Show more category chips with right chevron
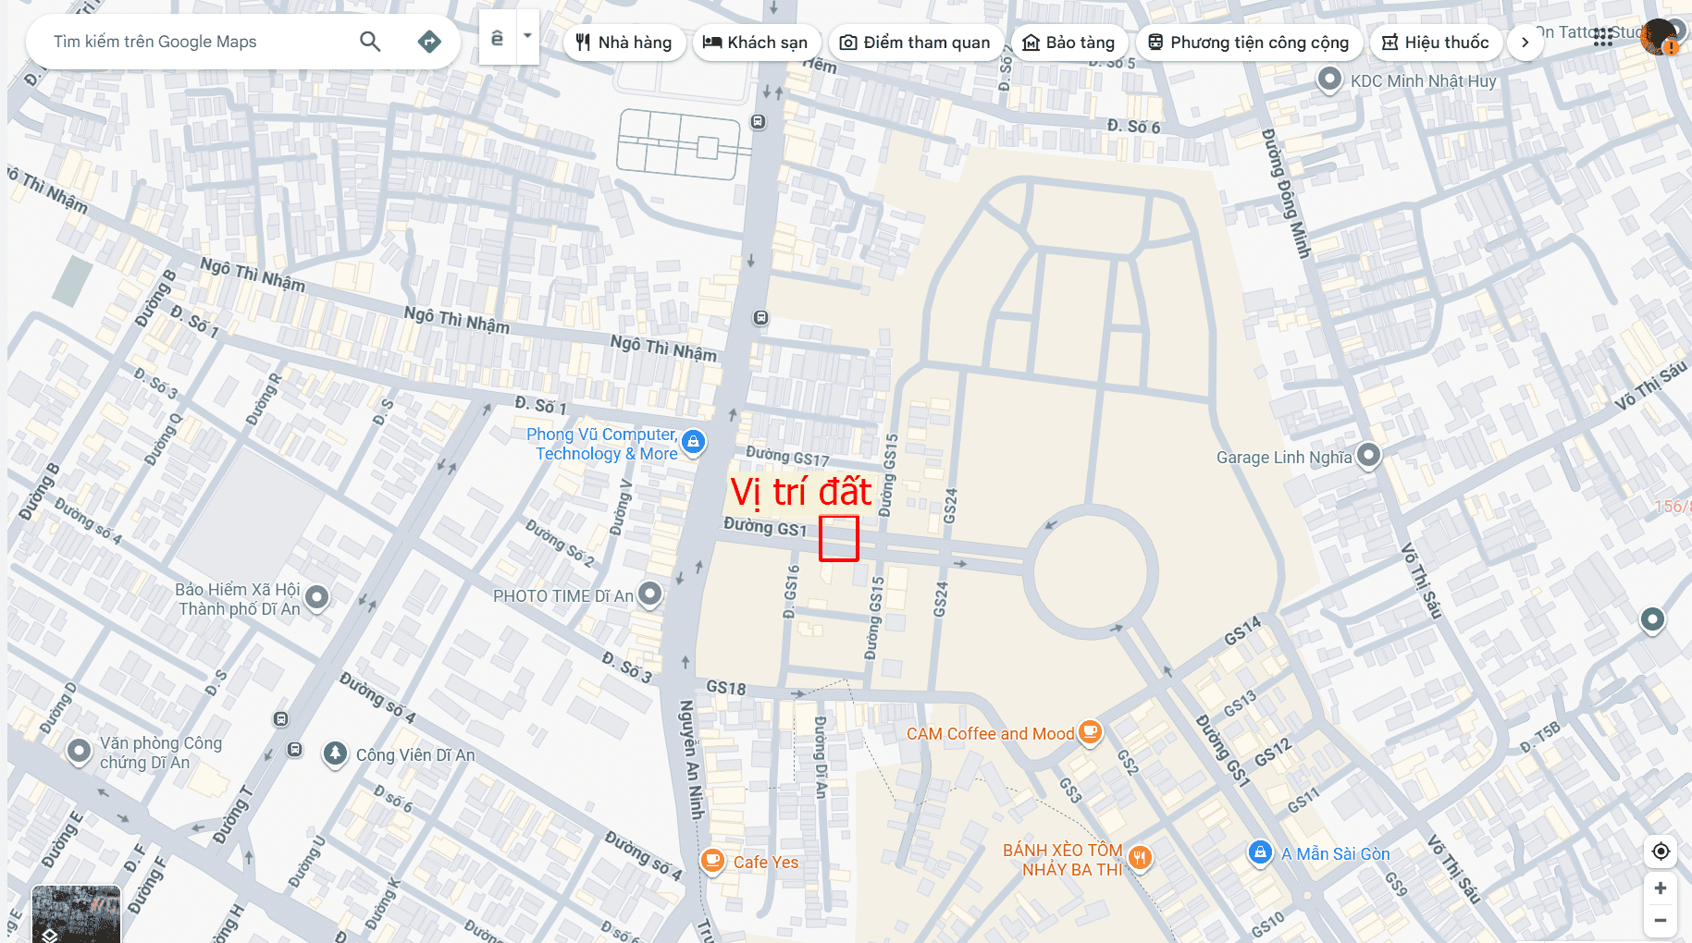Image resolution: width=1692 pixels, height=943 pixels. pos(1525,43)
